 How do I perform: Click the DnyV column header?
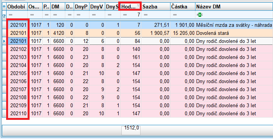[x=97, y=7]
